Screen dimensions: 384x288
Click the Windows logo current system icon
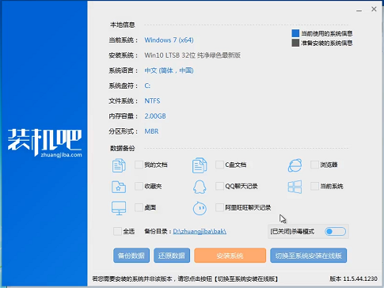pyautogui.click(x=295, y=187)
